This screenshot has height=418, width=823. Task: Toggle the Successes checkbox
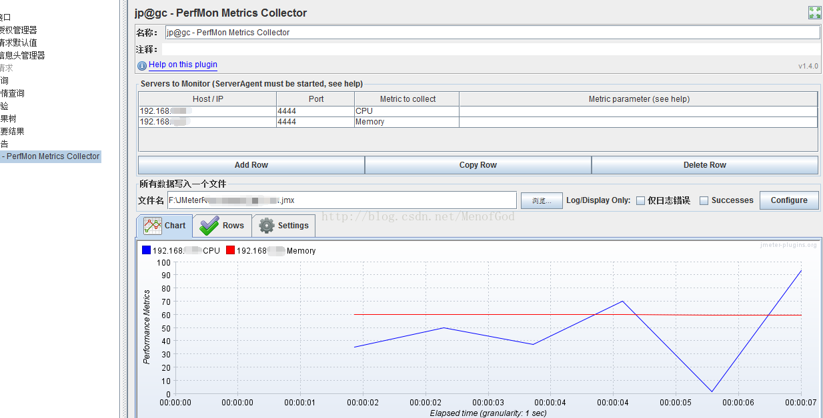[x=704, y=200]
